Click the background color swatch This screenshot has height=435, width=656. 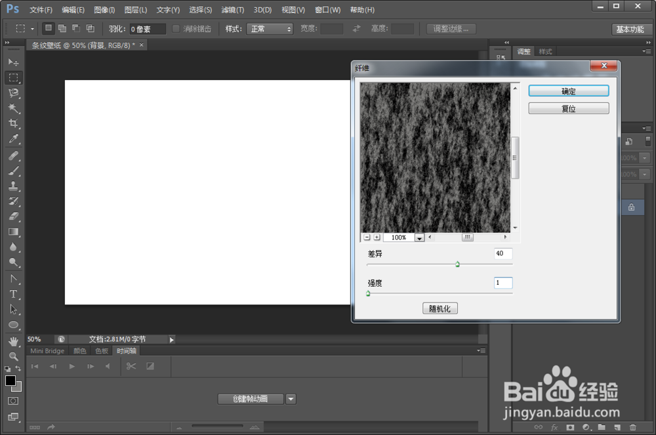18,387
